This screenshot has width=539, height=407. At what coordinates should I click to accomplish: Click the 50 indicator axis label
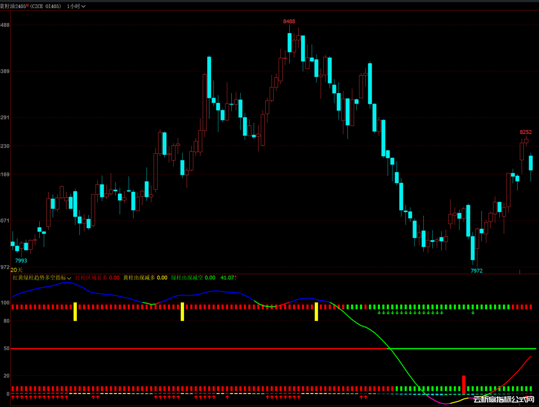[6, 348]
